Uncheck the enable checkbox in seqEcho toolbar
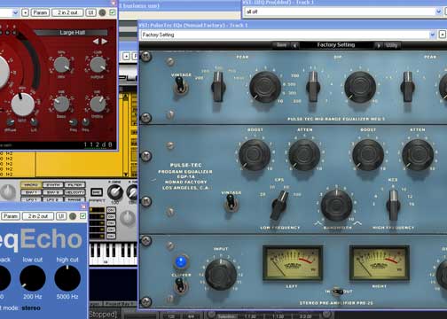The width and height of the screenshot is (447, 319). [82, 216]
